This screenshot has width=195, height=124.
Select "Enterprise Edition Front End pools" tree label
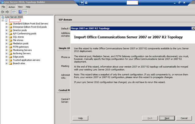point(30,27)
